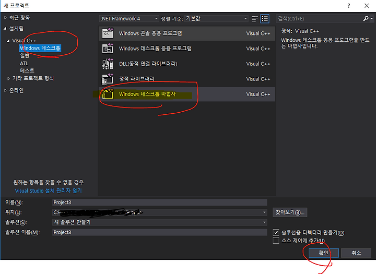Click the 확인 button

click(323, 253)
